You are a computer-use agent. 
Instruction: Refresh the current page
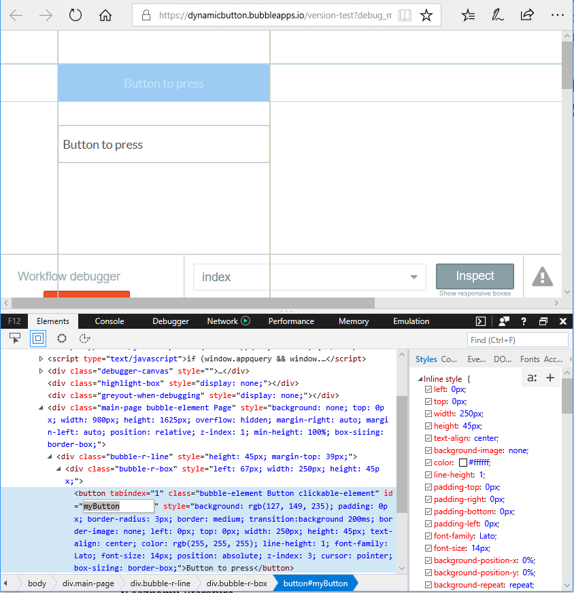pos(75,16)
